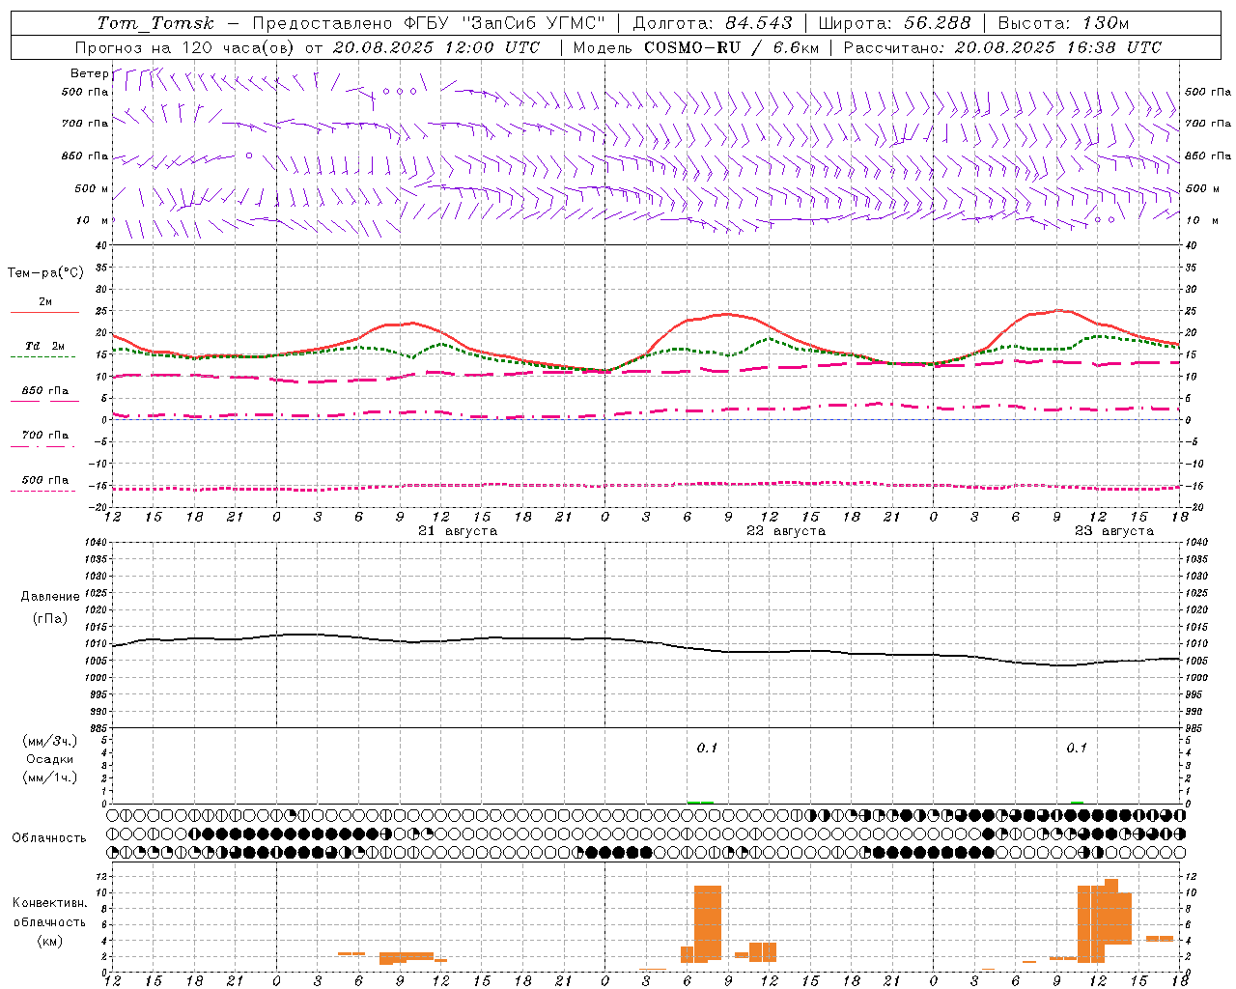Click the '(гПа)' pressure unit label

point(50,619)
